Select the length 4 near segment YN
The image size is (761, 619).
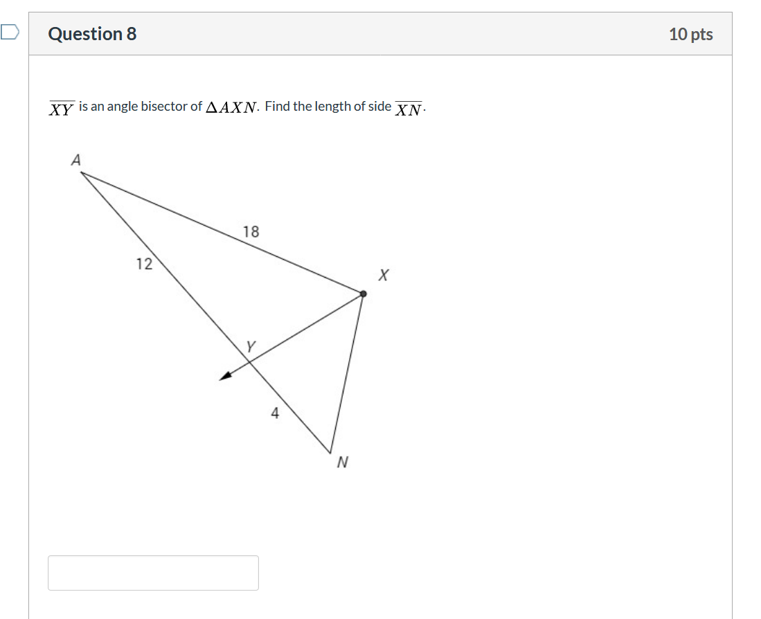point(275,413)
